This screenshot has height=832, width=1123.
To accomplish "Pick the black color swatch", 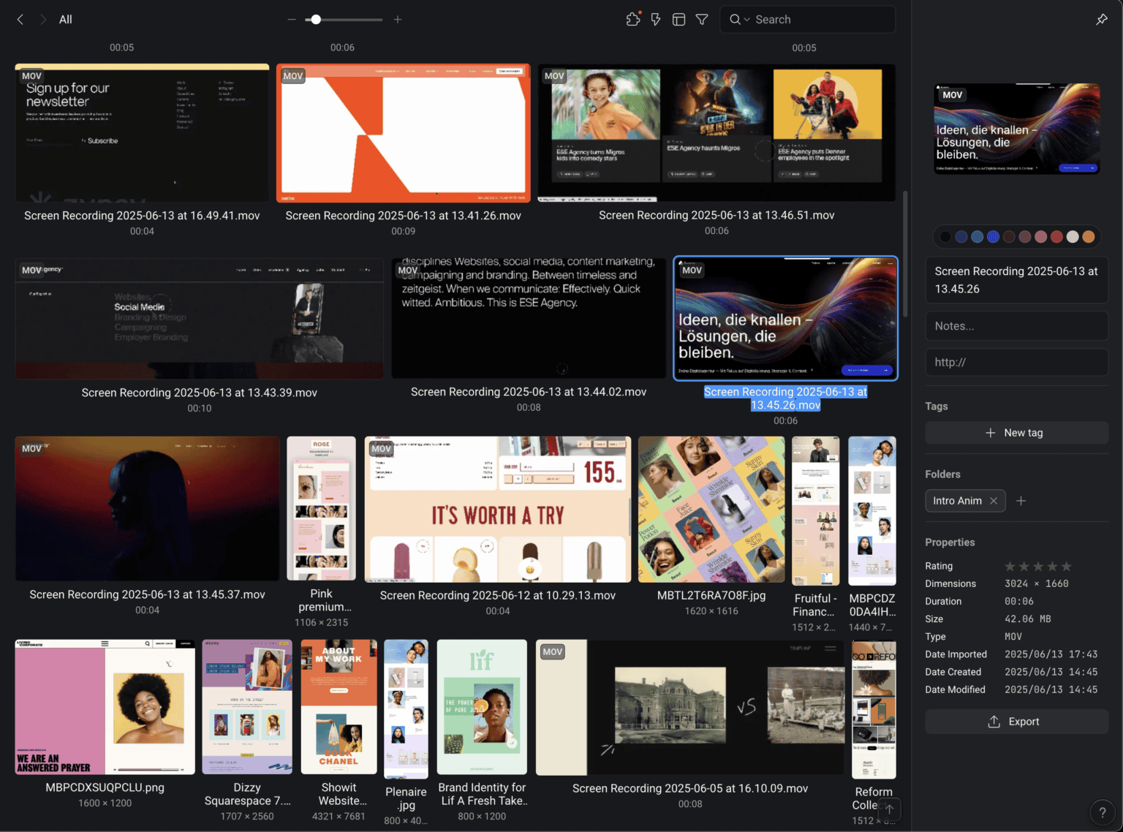I will [x=945, y=236].
